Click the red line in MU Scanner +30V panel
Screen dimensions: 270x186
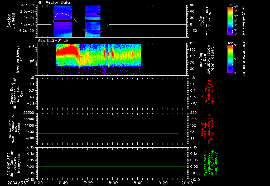[108, 102]
